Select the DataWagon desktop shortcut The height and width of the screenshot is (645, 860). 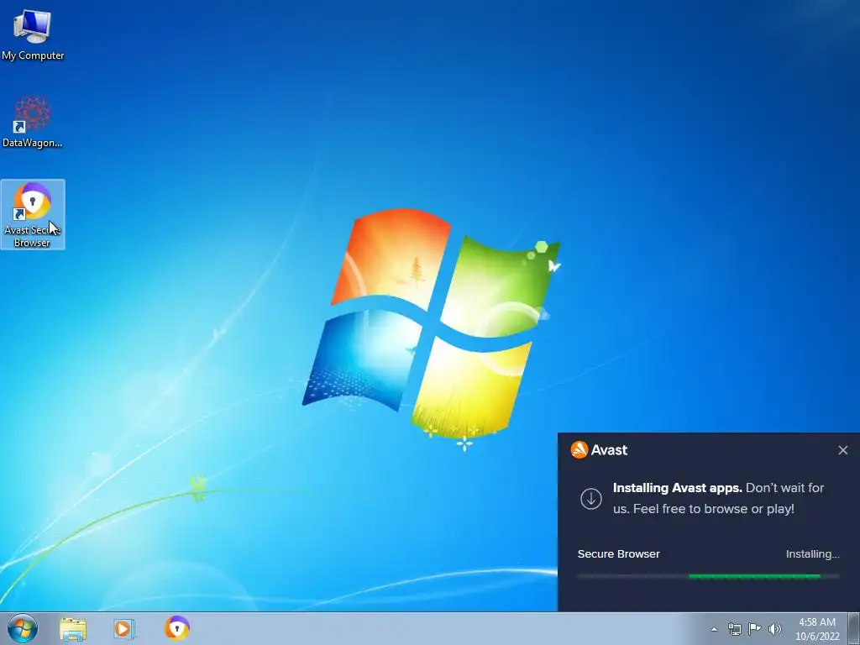[33, 122]
